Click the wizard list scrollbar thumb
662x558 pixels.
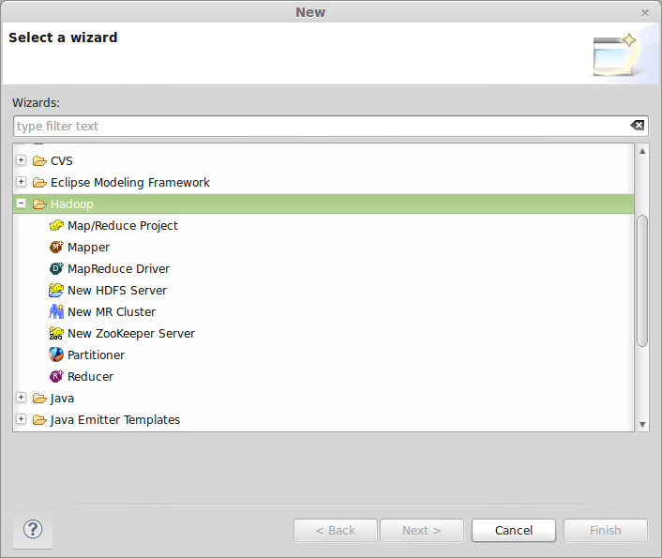coord(642,281)
